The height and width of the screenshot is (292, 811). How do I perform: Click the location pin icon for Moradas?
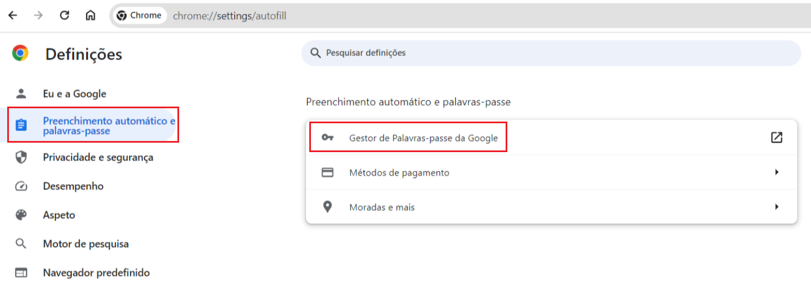click(x=328, y=207)
